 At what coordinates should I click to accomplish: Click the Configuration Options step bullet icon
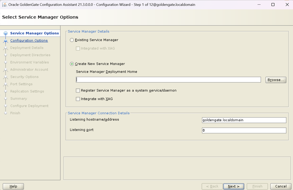(x=6, y=41)
